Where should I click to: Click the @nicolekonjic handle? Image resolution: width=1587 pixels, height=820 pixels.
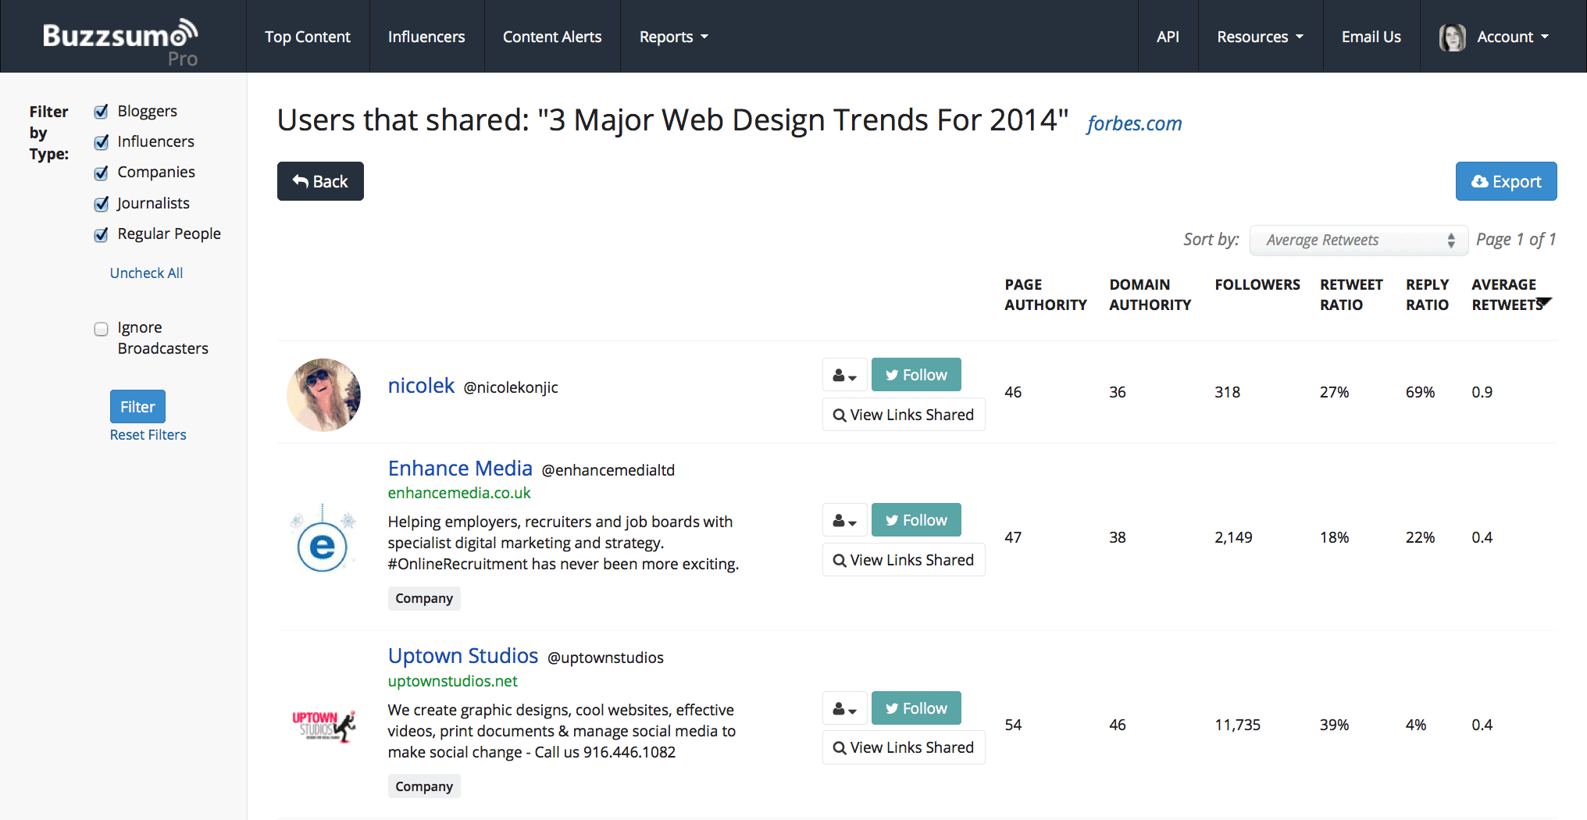coord(511,387)
